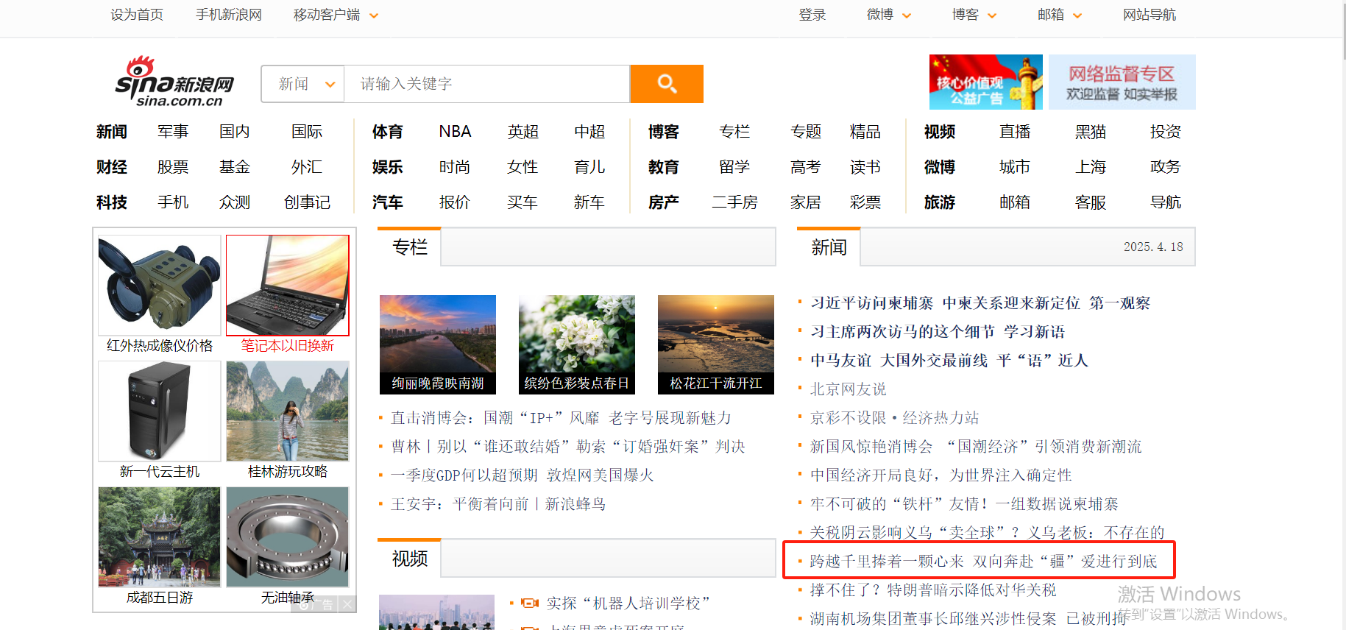Open the 视频 section header
This screenshot has width=1346, height=630.
coord(410,559)
